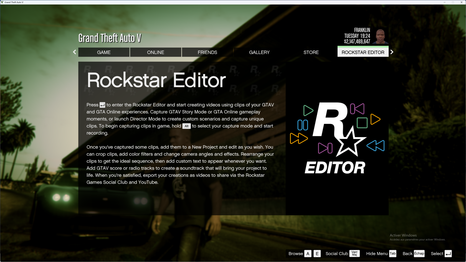Click the Social Club label
This screenshot has height=262, width=466.
[336, 254]
